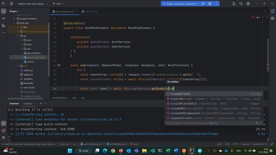
Task: Open the Code With Me user icon
Action: pyautogui.click(x=234, y=3)
